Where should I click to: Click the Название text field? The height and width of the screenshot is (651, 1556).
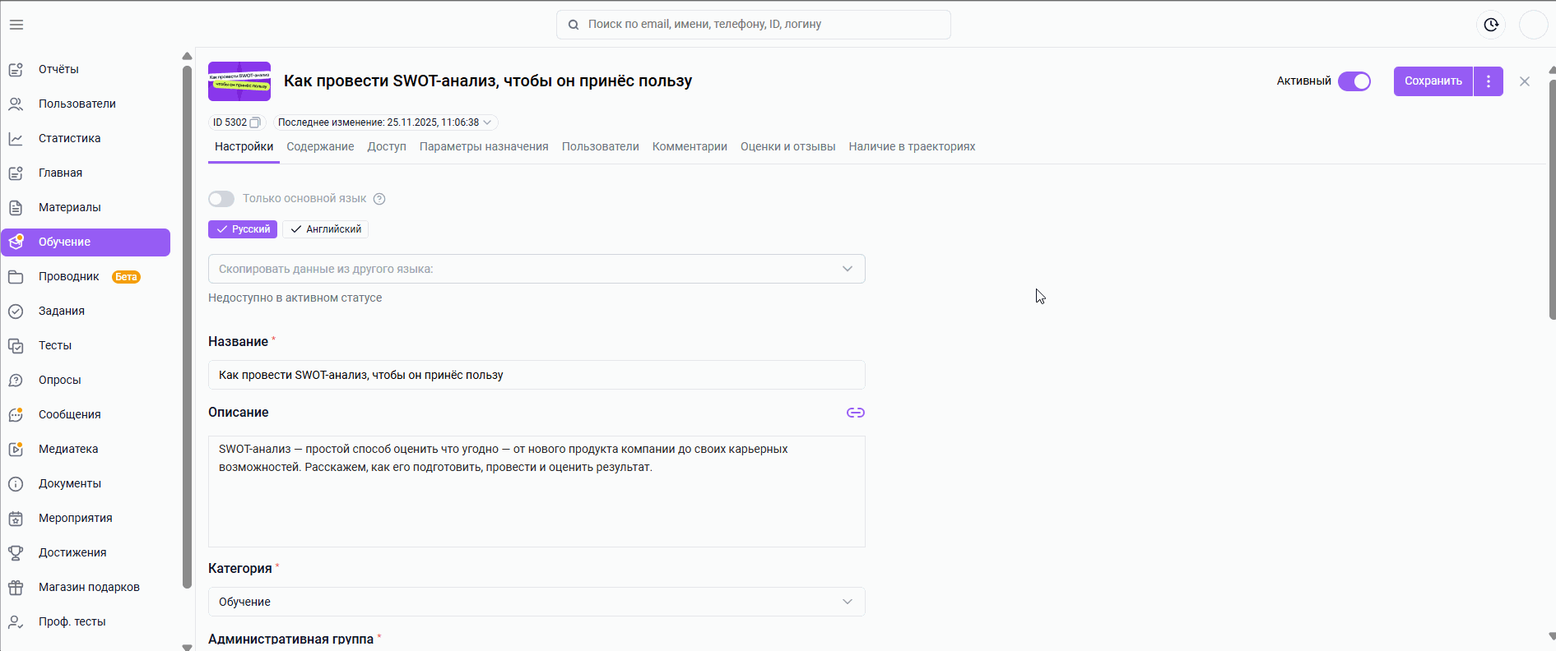click(536, 375)
